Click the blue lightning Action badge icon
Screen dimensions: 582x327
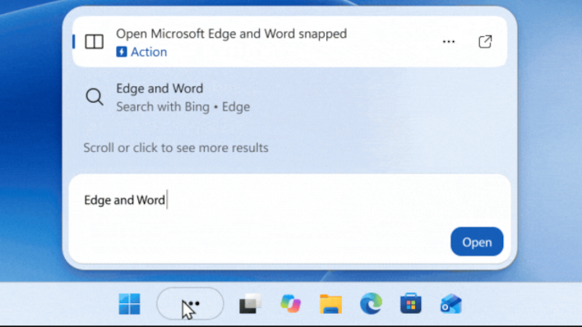pos(122,52)
